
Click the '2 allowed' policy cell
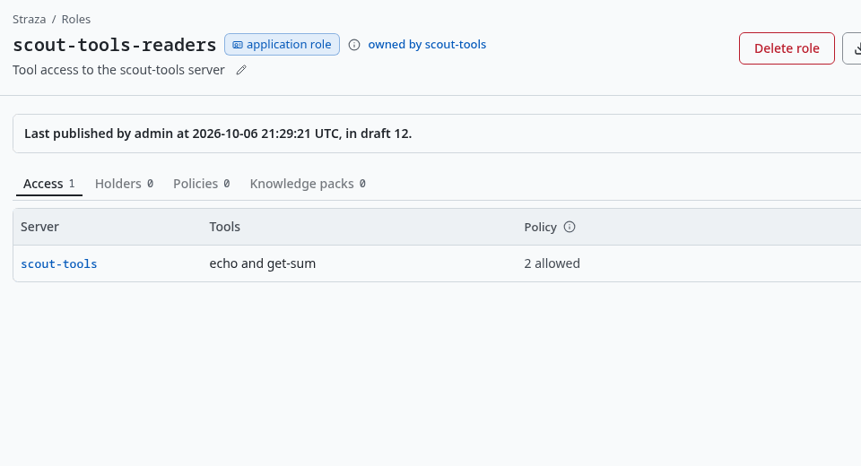coord(552,263)
